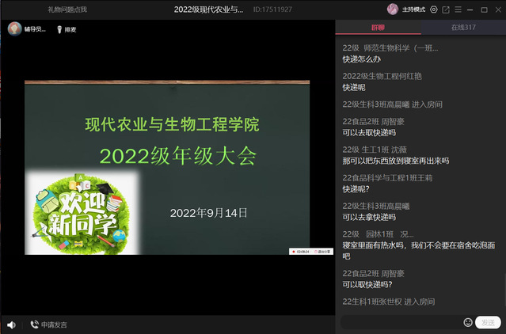The width and height of the screenshot is (506, 334).
Task: Switch to the 群聊 tab
Action: (378, 28)
